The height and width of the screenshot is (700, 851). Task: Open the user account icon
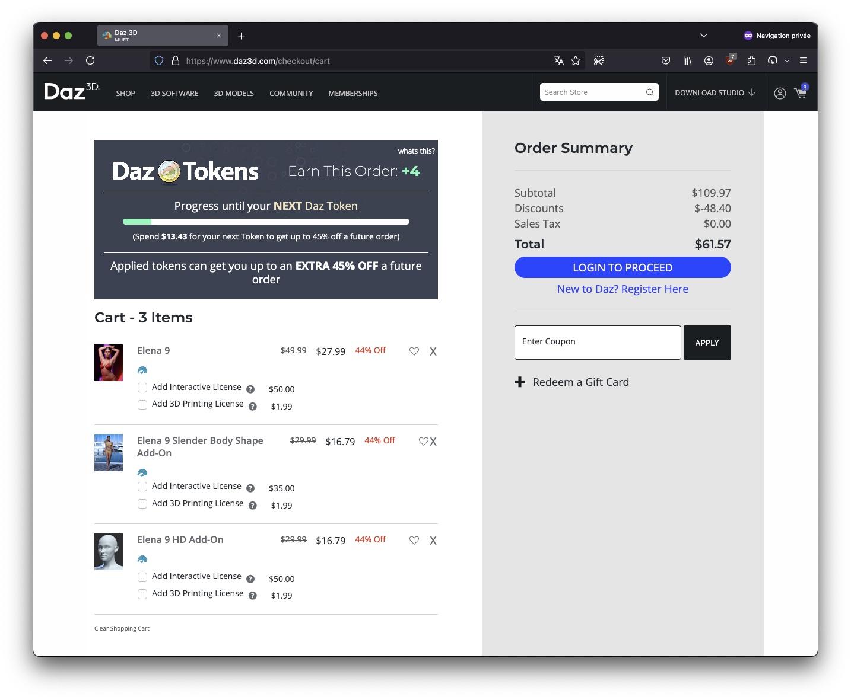(780, 93)
